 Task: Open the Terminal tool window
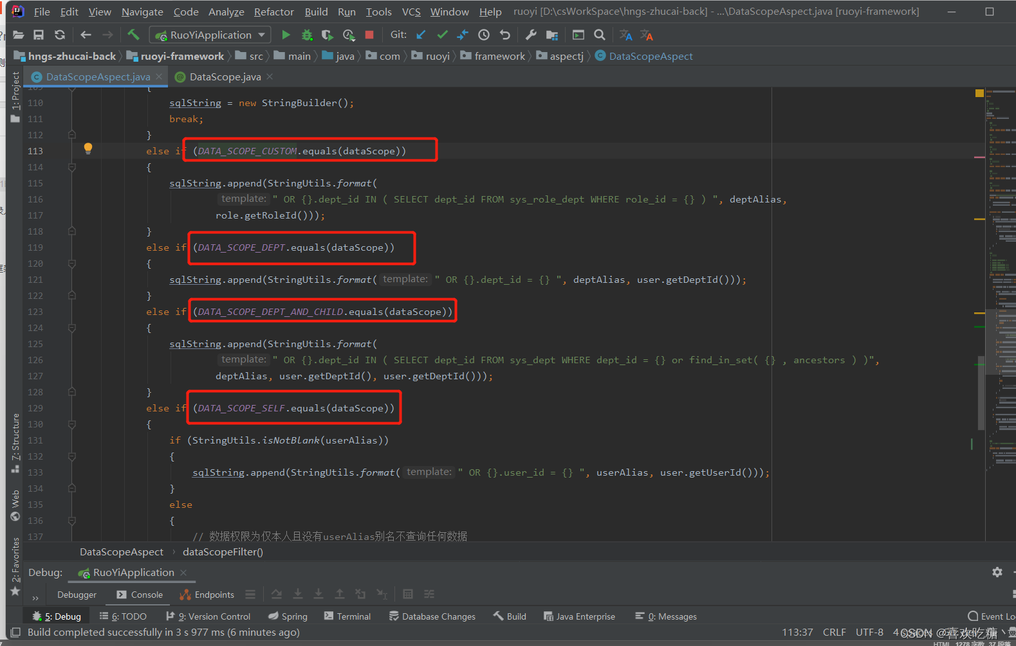(x=347, y=616)
